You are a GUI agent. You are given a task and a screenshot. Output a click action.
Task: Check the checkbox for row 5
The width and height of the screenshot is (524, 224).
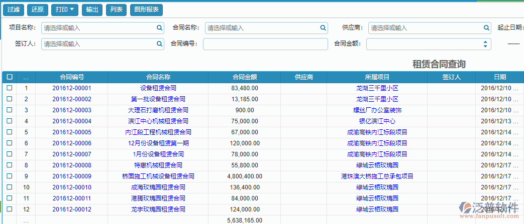(10, 132)
